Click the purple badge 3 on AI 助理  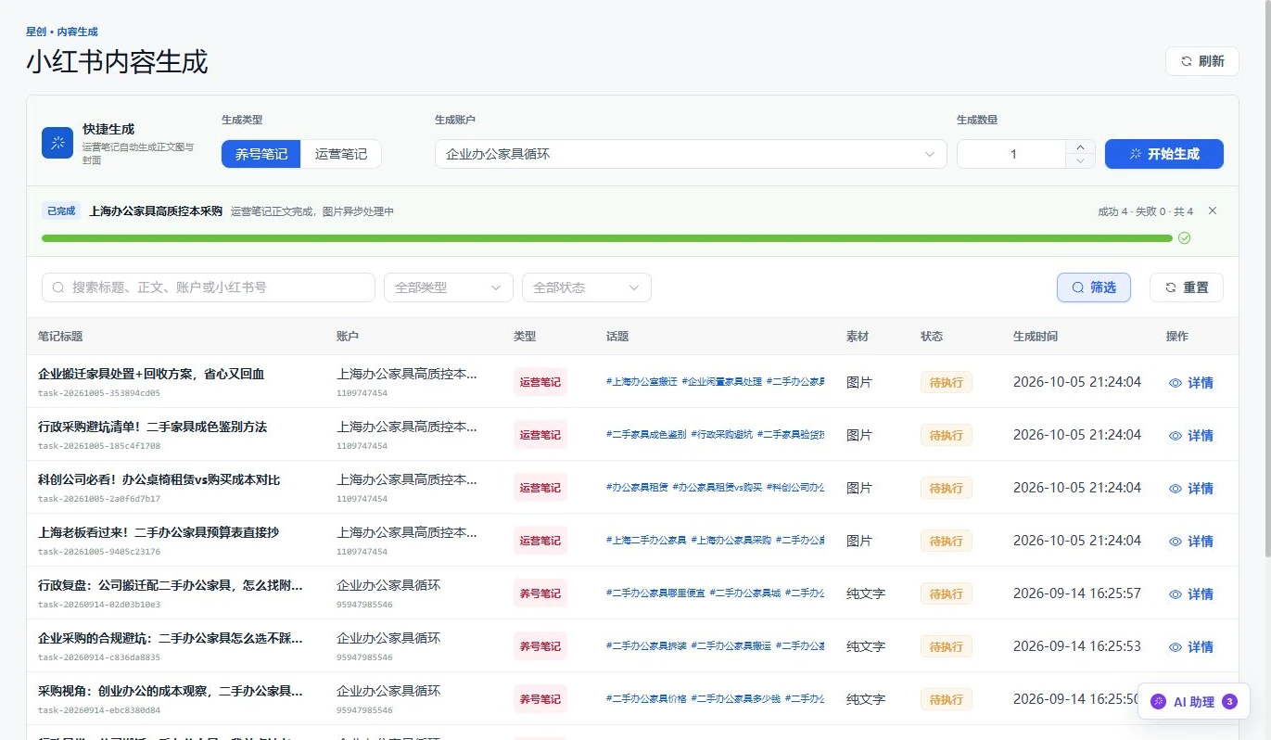coord(1230,702)
